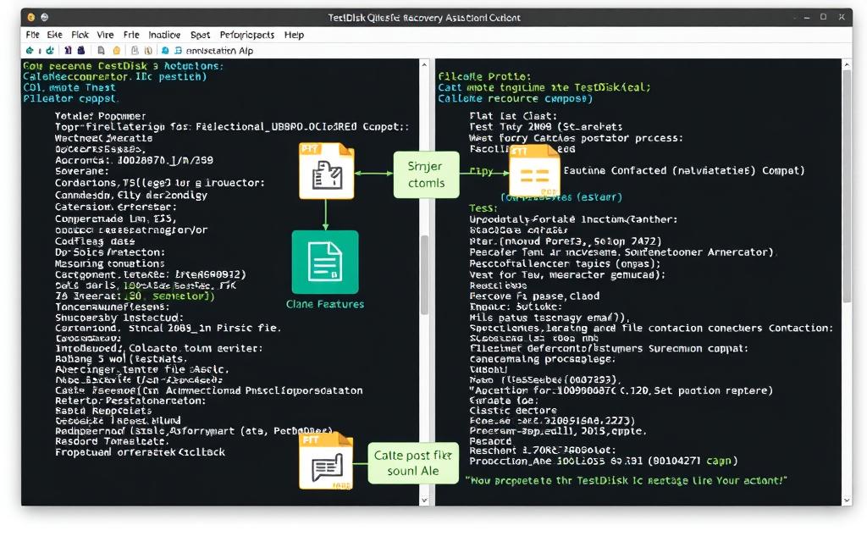This screenshot has height=542, width=867.
Task: Open the 'Flok' menu
Action: [80, 35]
